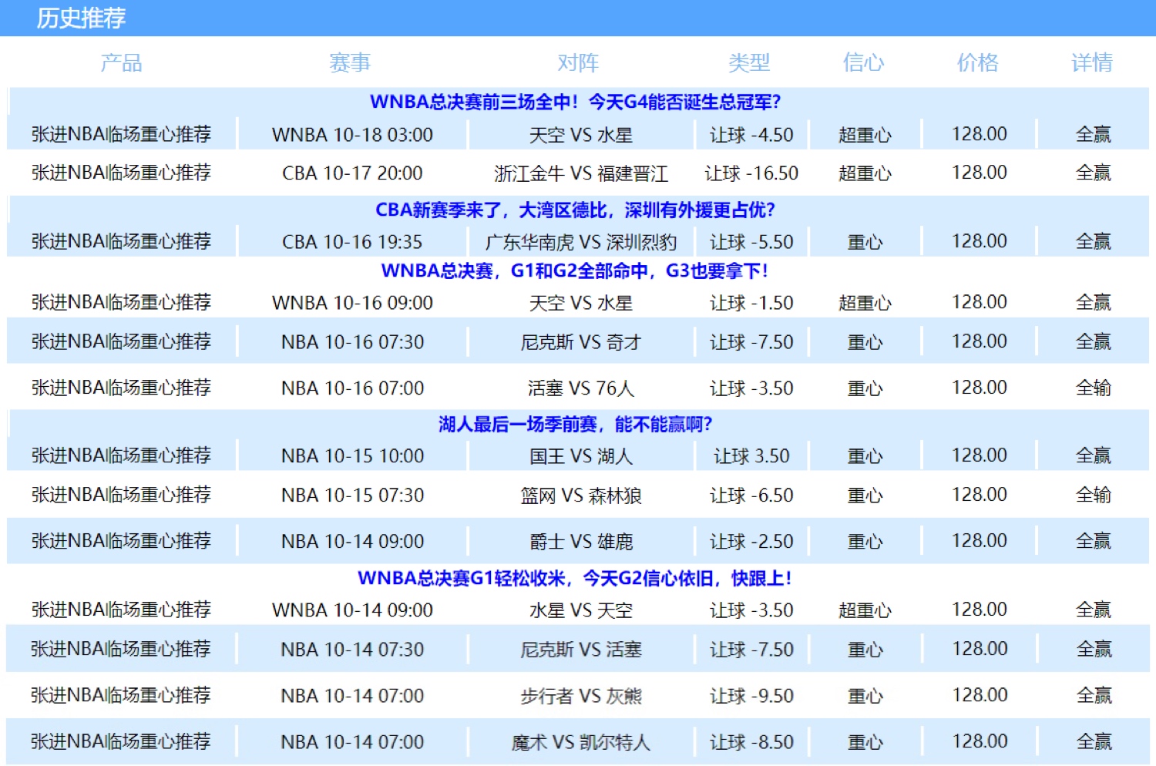The image size is (1156, 766).
Task: Click 重心 in 广东华南虎 VS 深圳烈豹 row
Action: click(x=865, y=242)
